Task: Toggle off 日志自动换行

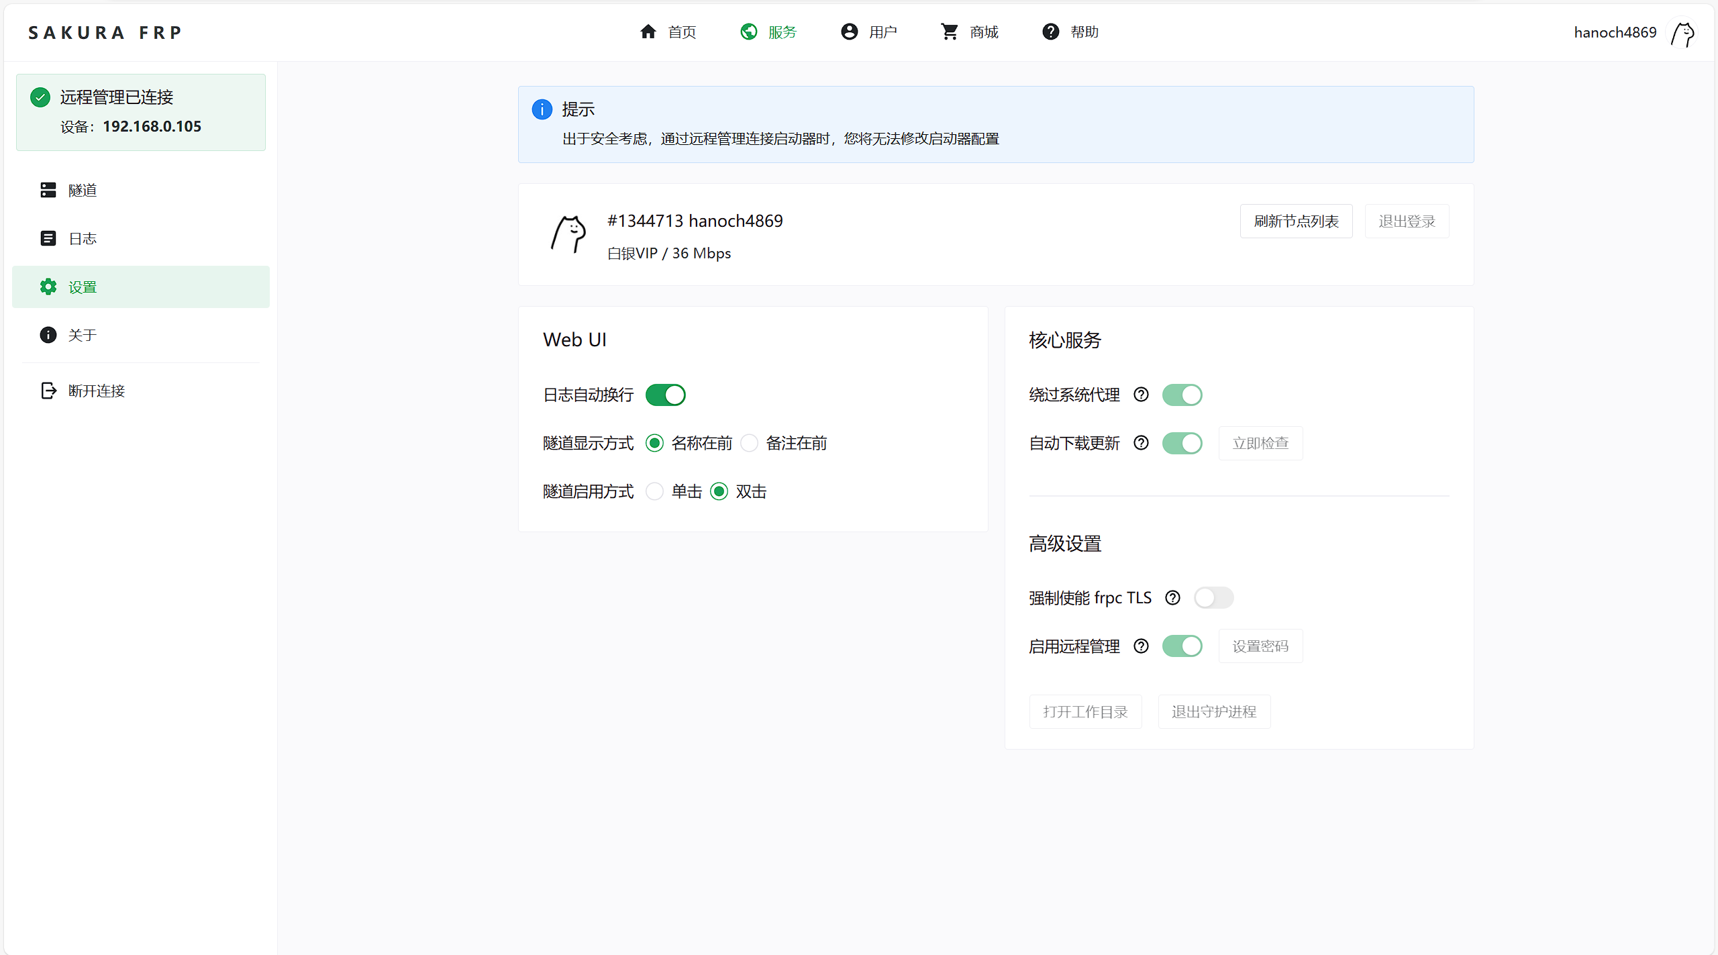Action: tap(665, 395)
